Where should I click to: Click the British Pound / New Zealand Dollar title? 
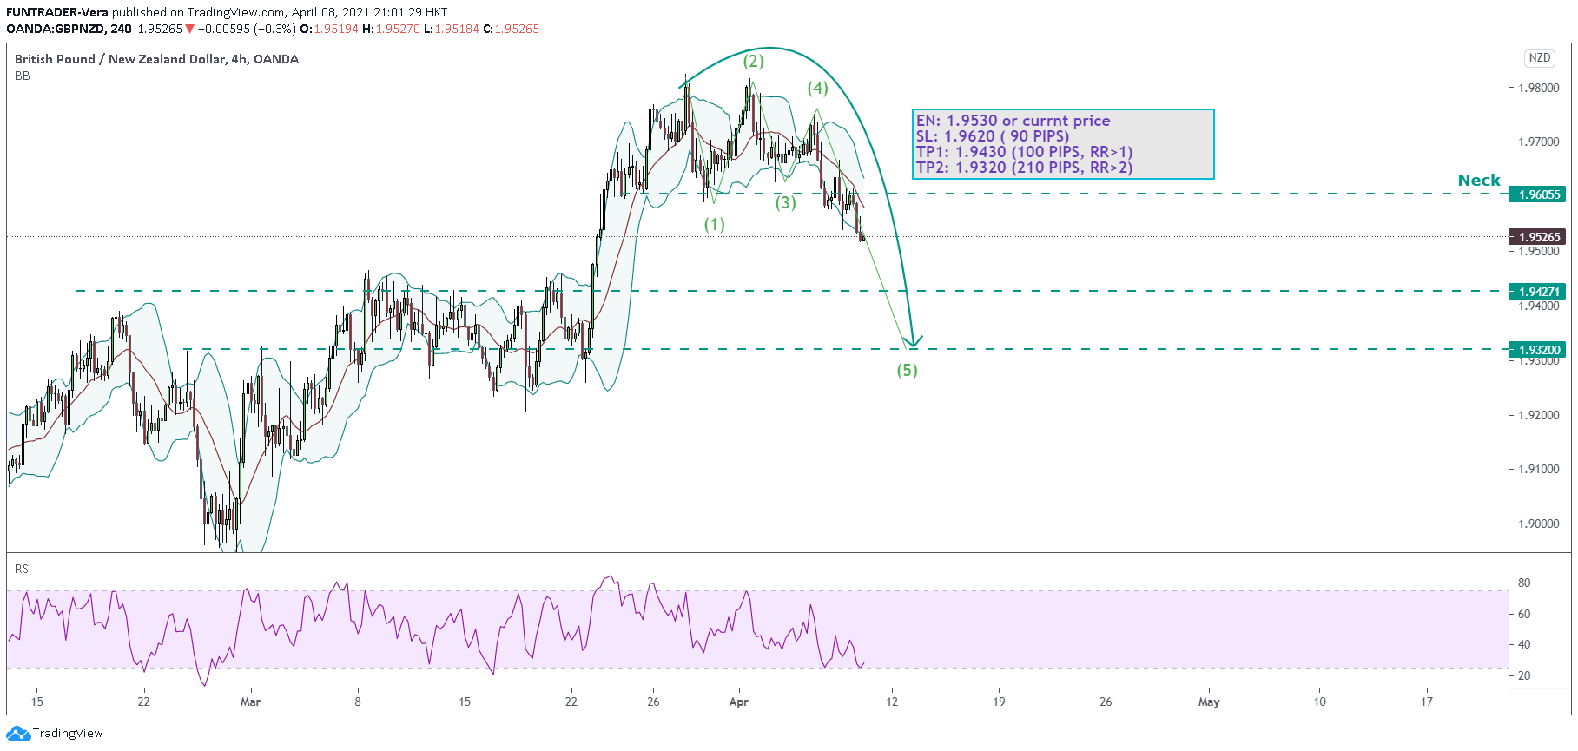(156, 59)
